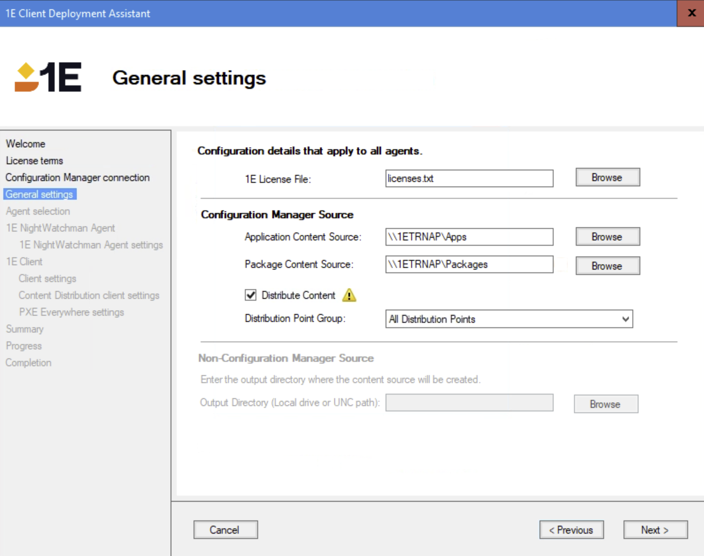The width and height of the screenshot is (704, 556).
Task: Uncheck the Distribute Content checkbox
Action: coord(251,295)
